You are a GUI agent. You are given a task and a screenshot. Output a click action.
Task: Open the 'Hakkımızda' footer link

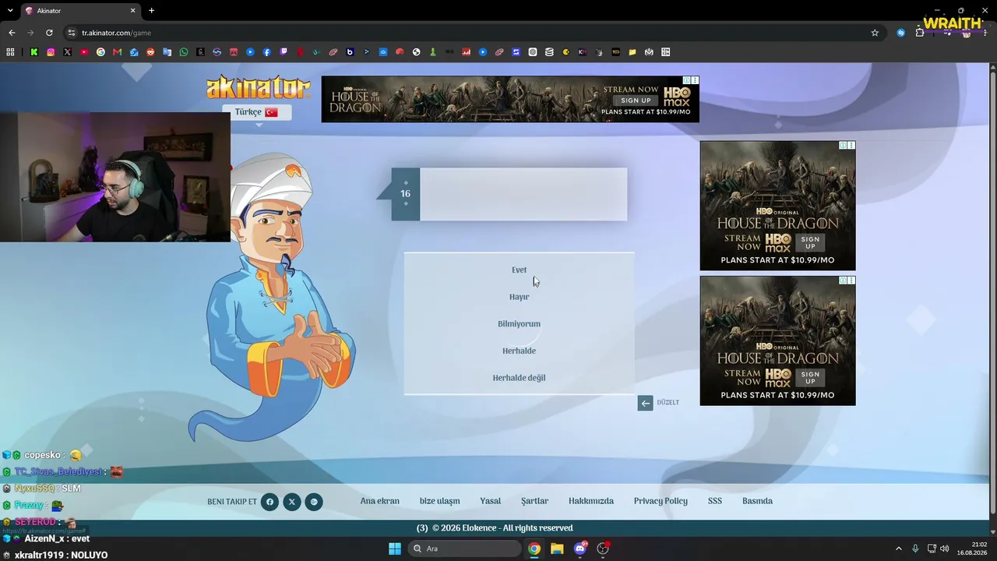[590, 501]
